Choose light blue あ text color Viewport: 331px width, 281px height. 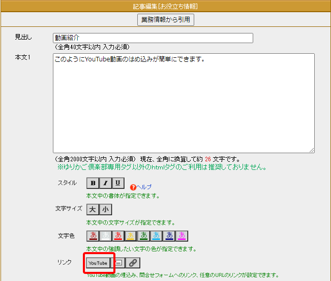(x=156, y=236)
